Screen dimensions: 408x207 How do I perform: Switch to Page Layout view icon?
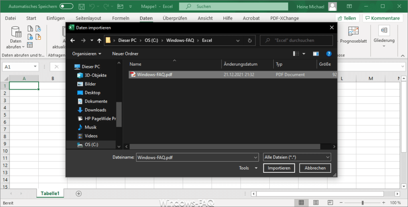click(x=316, y=203)
